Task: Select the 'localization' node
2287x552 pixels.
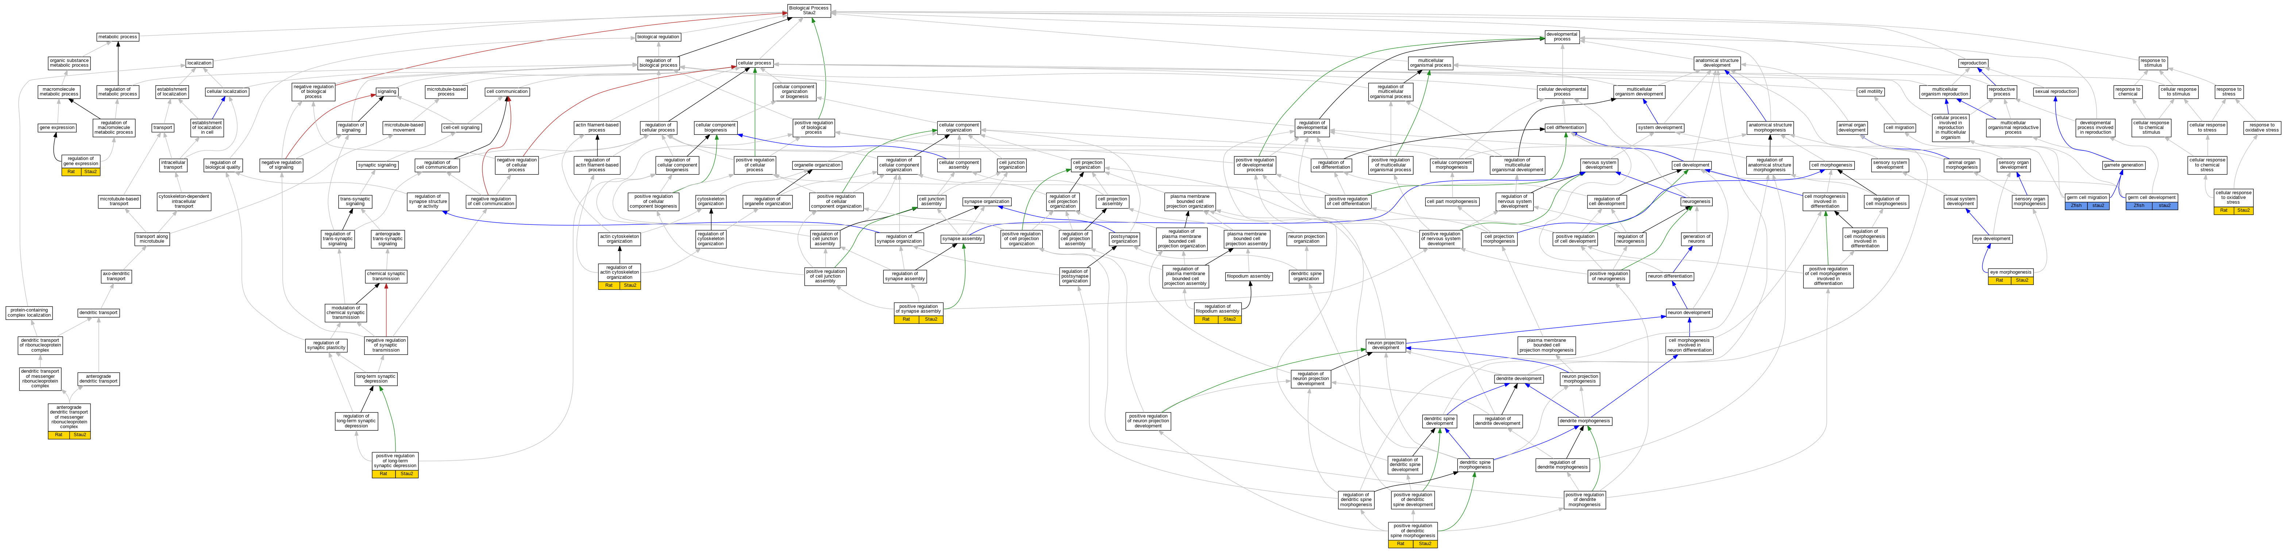Action: pyautogui.click(x=200, y=63)
